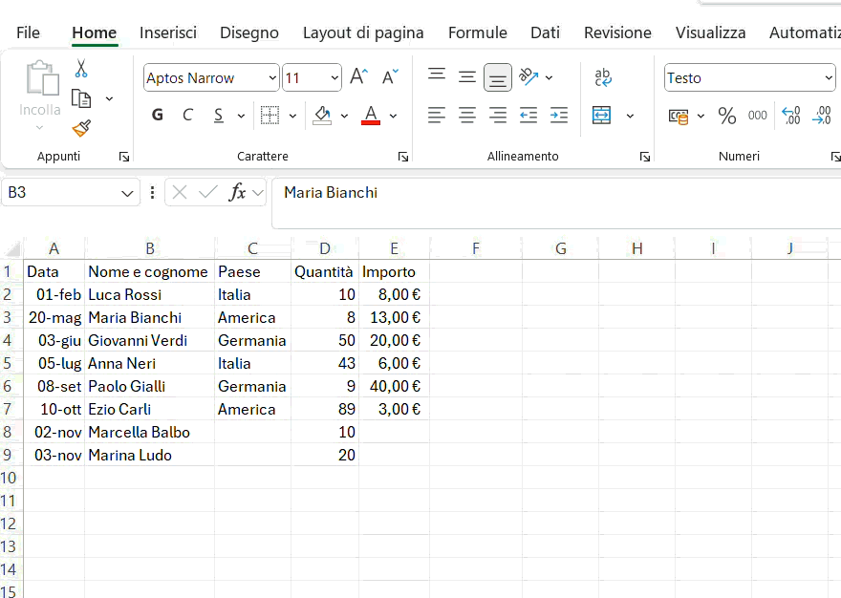The image size is (841, 598).
Task: Click the Increase Font Size icon
Action: (x=358, y=77)
